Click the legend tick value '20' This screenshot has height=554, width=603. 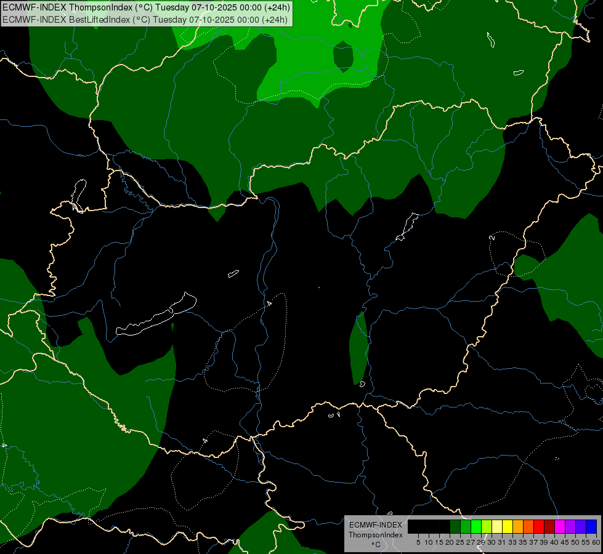coord(450,542)
